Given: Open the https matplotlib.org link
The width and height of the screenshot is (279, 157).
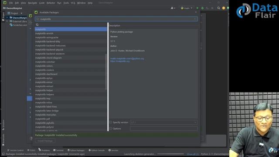Looking at the screenshot, I should pyautogui.click(x=120, y=61).
